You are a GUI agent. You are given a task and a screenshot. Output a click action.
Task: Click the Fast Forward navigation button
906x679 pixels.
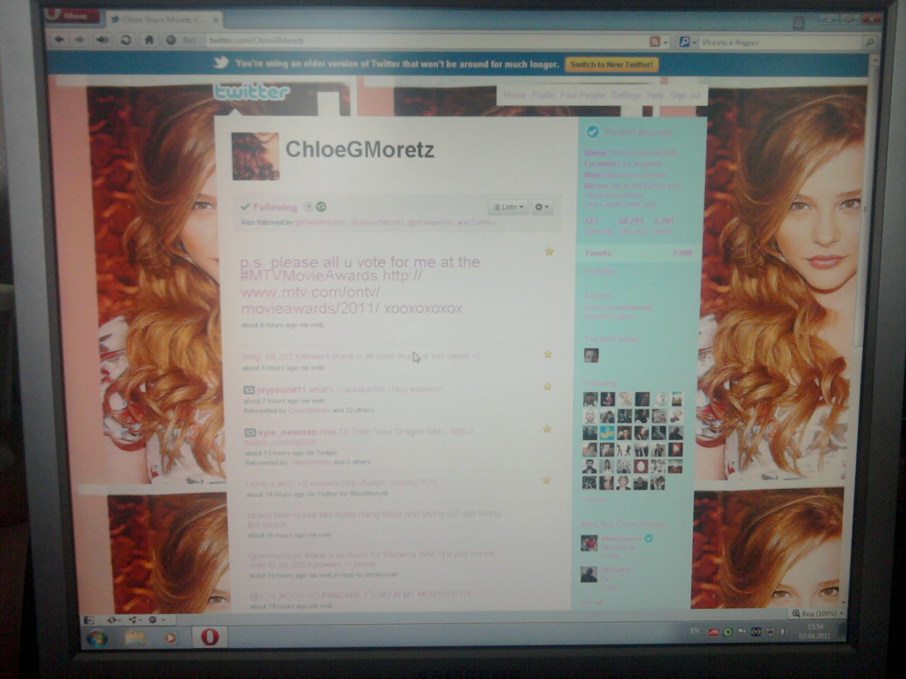103,40
